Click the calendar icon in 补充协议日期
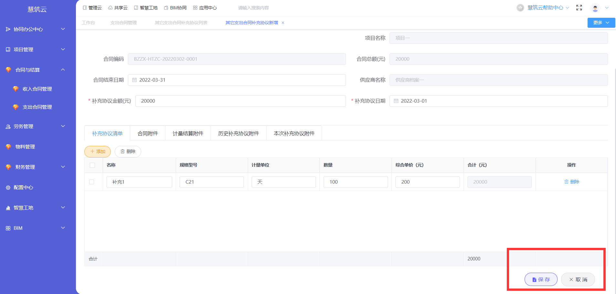Viewport: 616px width, 294px height. coord(396,101)
